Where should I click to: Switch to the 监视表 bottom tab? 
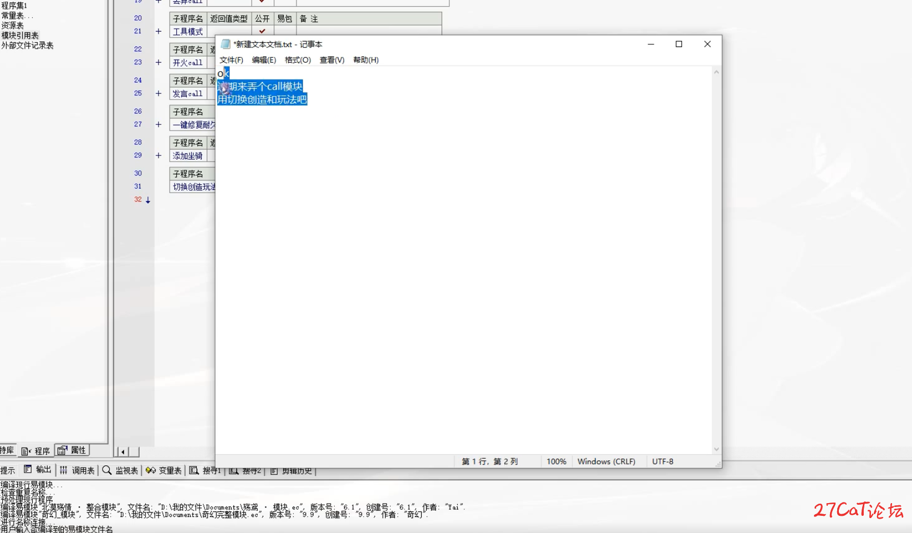[120, 470]
